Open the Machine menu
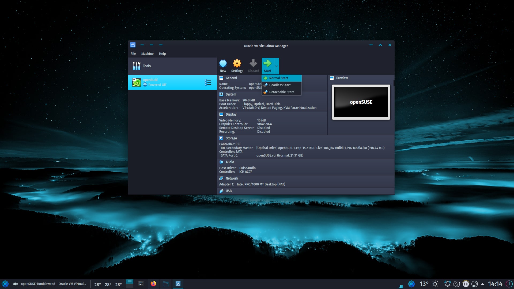514x289 pixels. click(x=147, y=54)
